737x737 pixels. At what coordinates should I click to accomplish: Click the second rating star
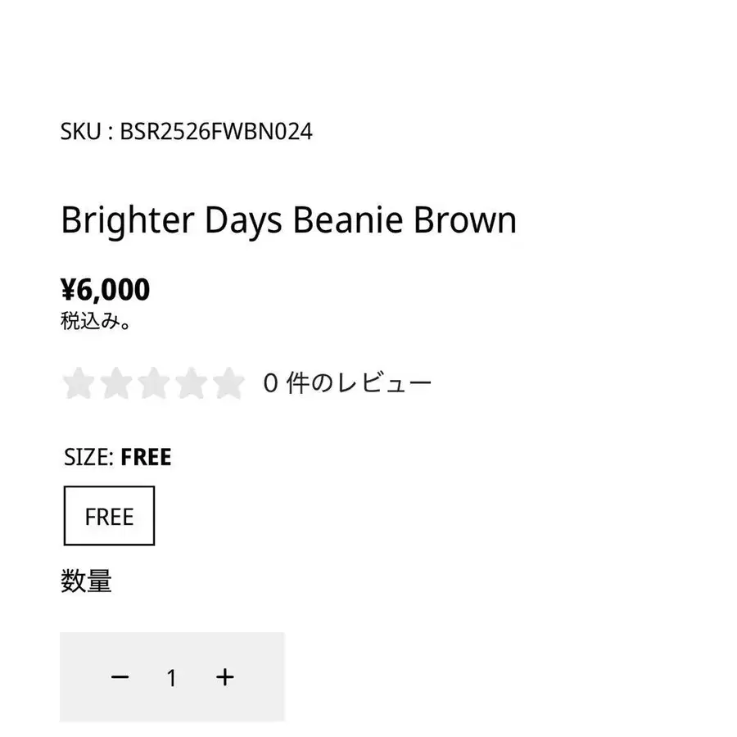click(x=116, y=383)
